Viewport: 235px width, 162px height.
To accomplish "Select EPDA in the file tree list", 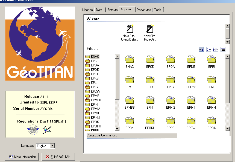I will 95,65.
